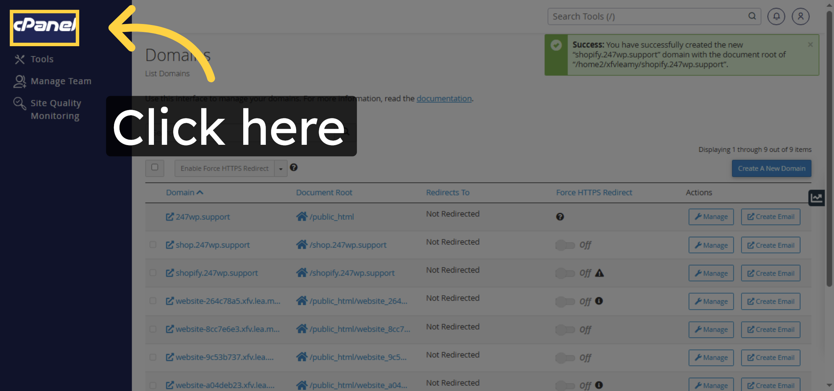Open the user account icon
The height and width of the screenshot is (391, 834).
tap(800, 16)
